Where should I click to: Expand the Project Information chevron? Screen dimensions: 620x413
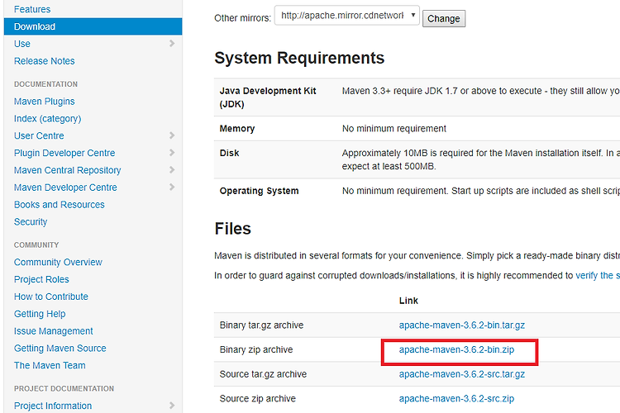pos(172,406)
